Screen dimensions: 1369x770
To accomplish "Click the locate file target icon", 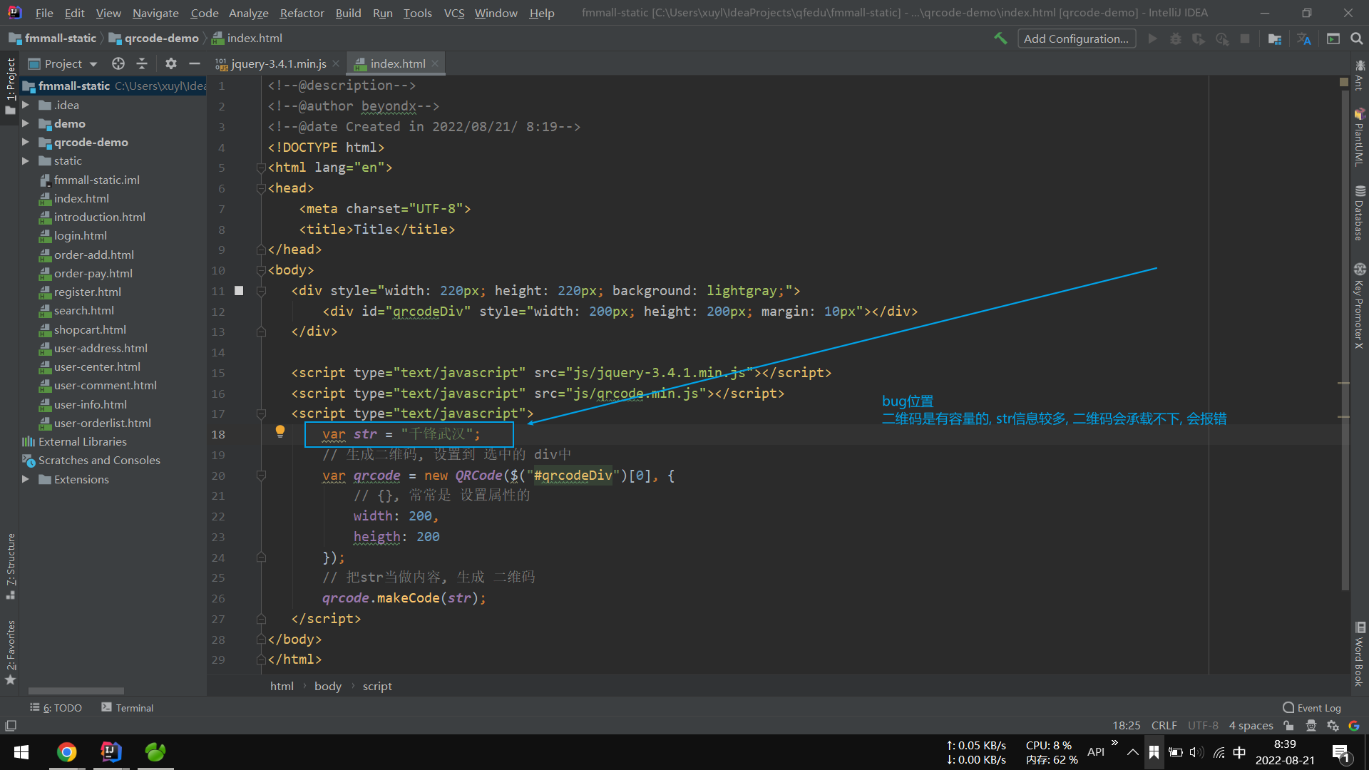I will click(x=118, y=63).
